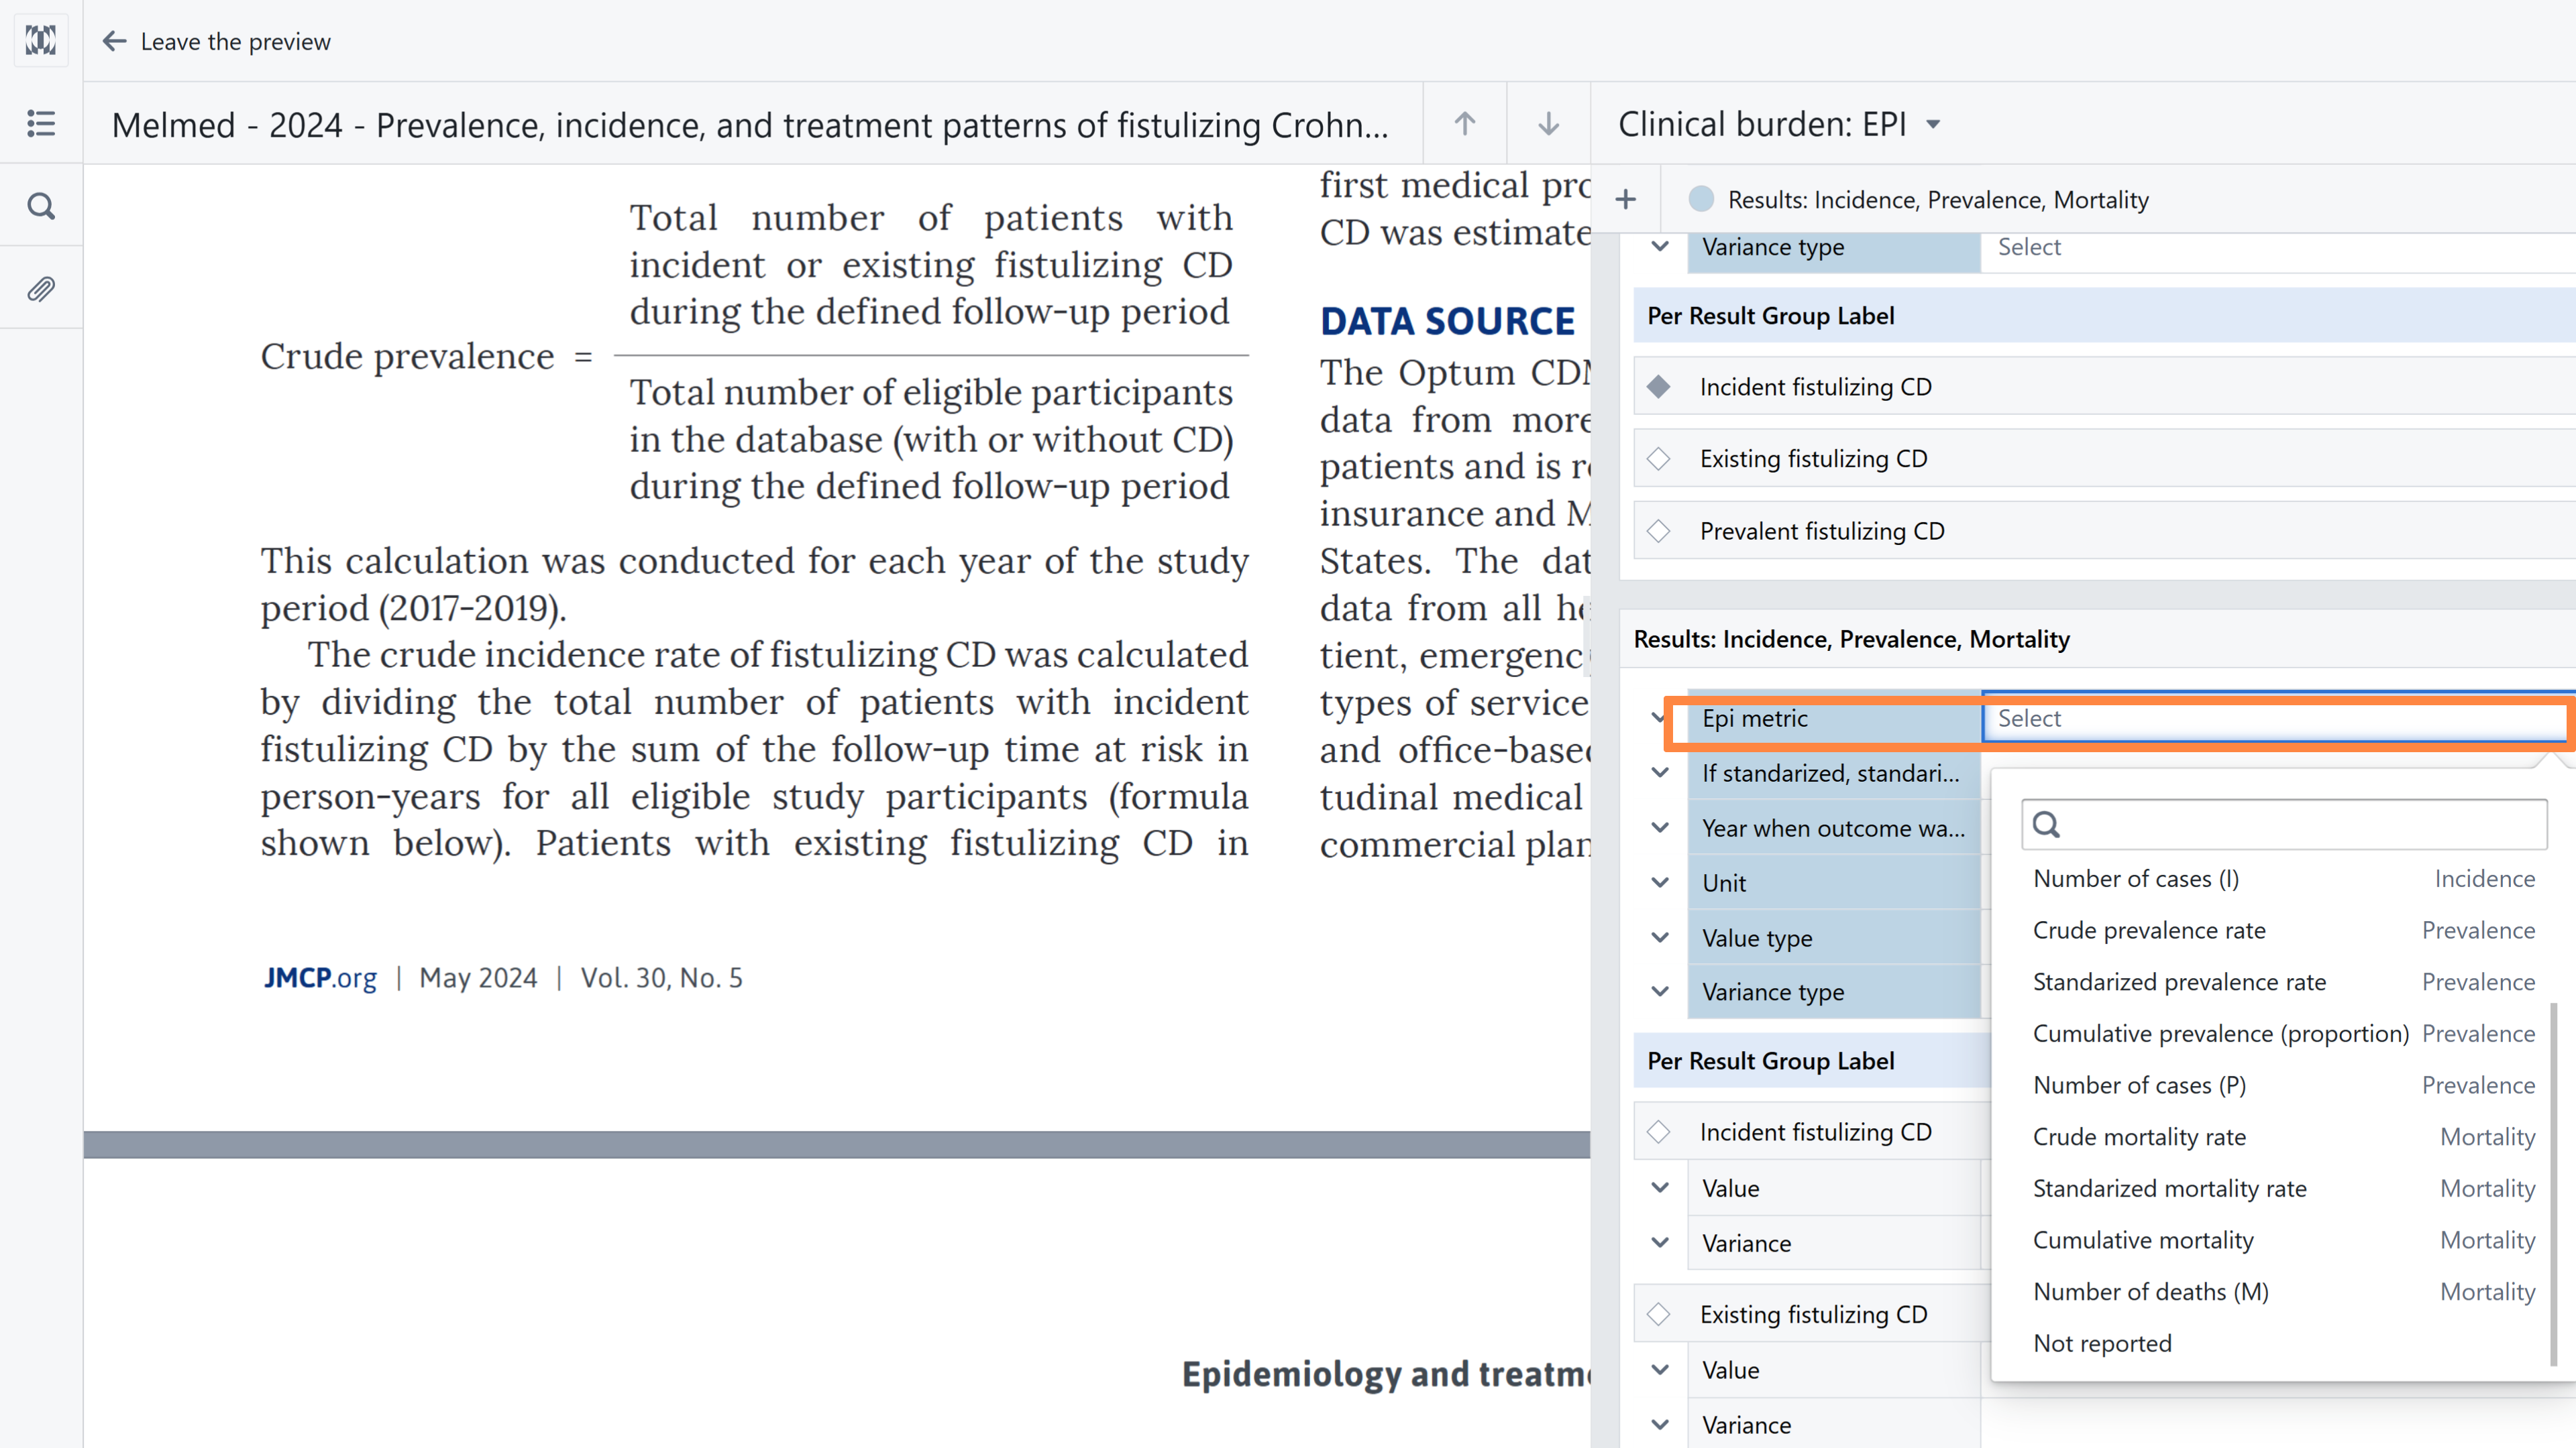Click the Year when outcome wa... label
Screen dimensions: 2576x1448
[1834, 827]
